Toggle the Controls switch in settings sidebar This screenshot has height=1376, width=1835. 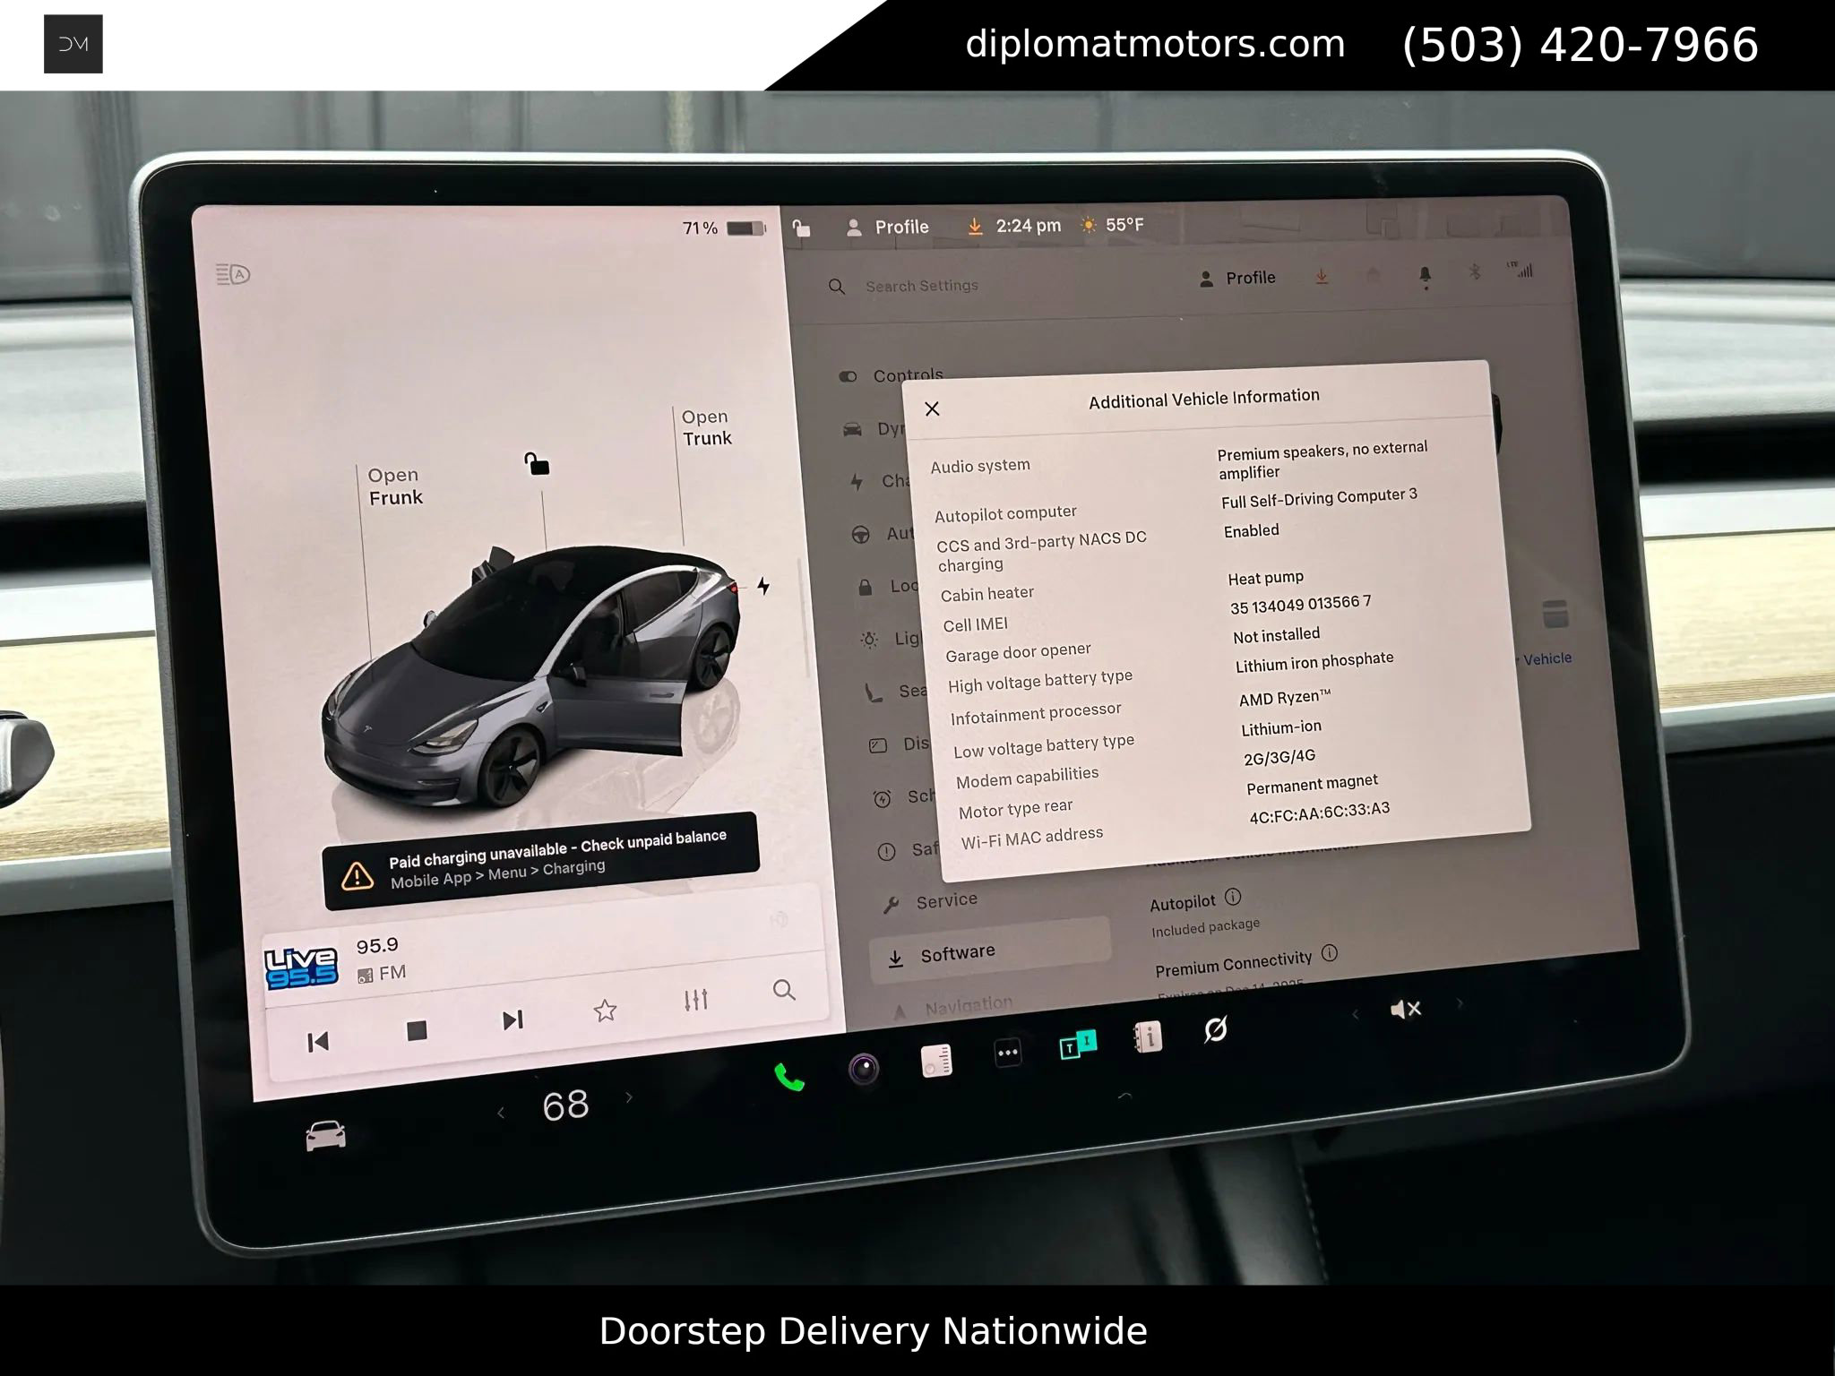pos(846,377)
